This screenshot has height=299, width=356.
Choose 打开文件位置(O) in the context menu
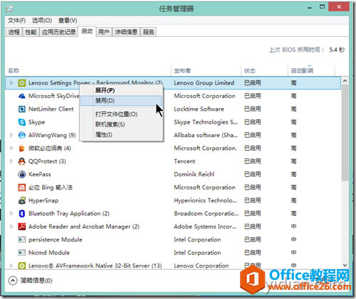point(122,114)
